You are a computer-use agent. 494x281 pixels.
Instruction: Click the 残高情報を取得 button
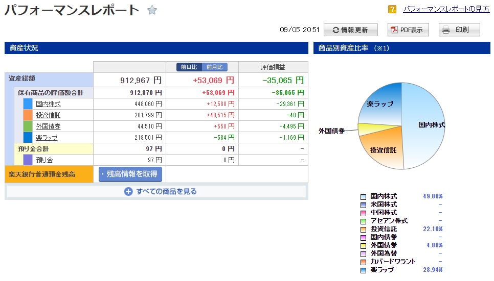(x=130, y=174)
